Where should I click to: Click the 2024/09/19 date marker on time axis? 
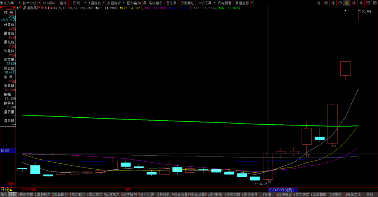pyautogui.click(x=281, y=190)
